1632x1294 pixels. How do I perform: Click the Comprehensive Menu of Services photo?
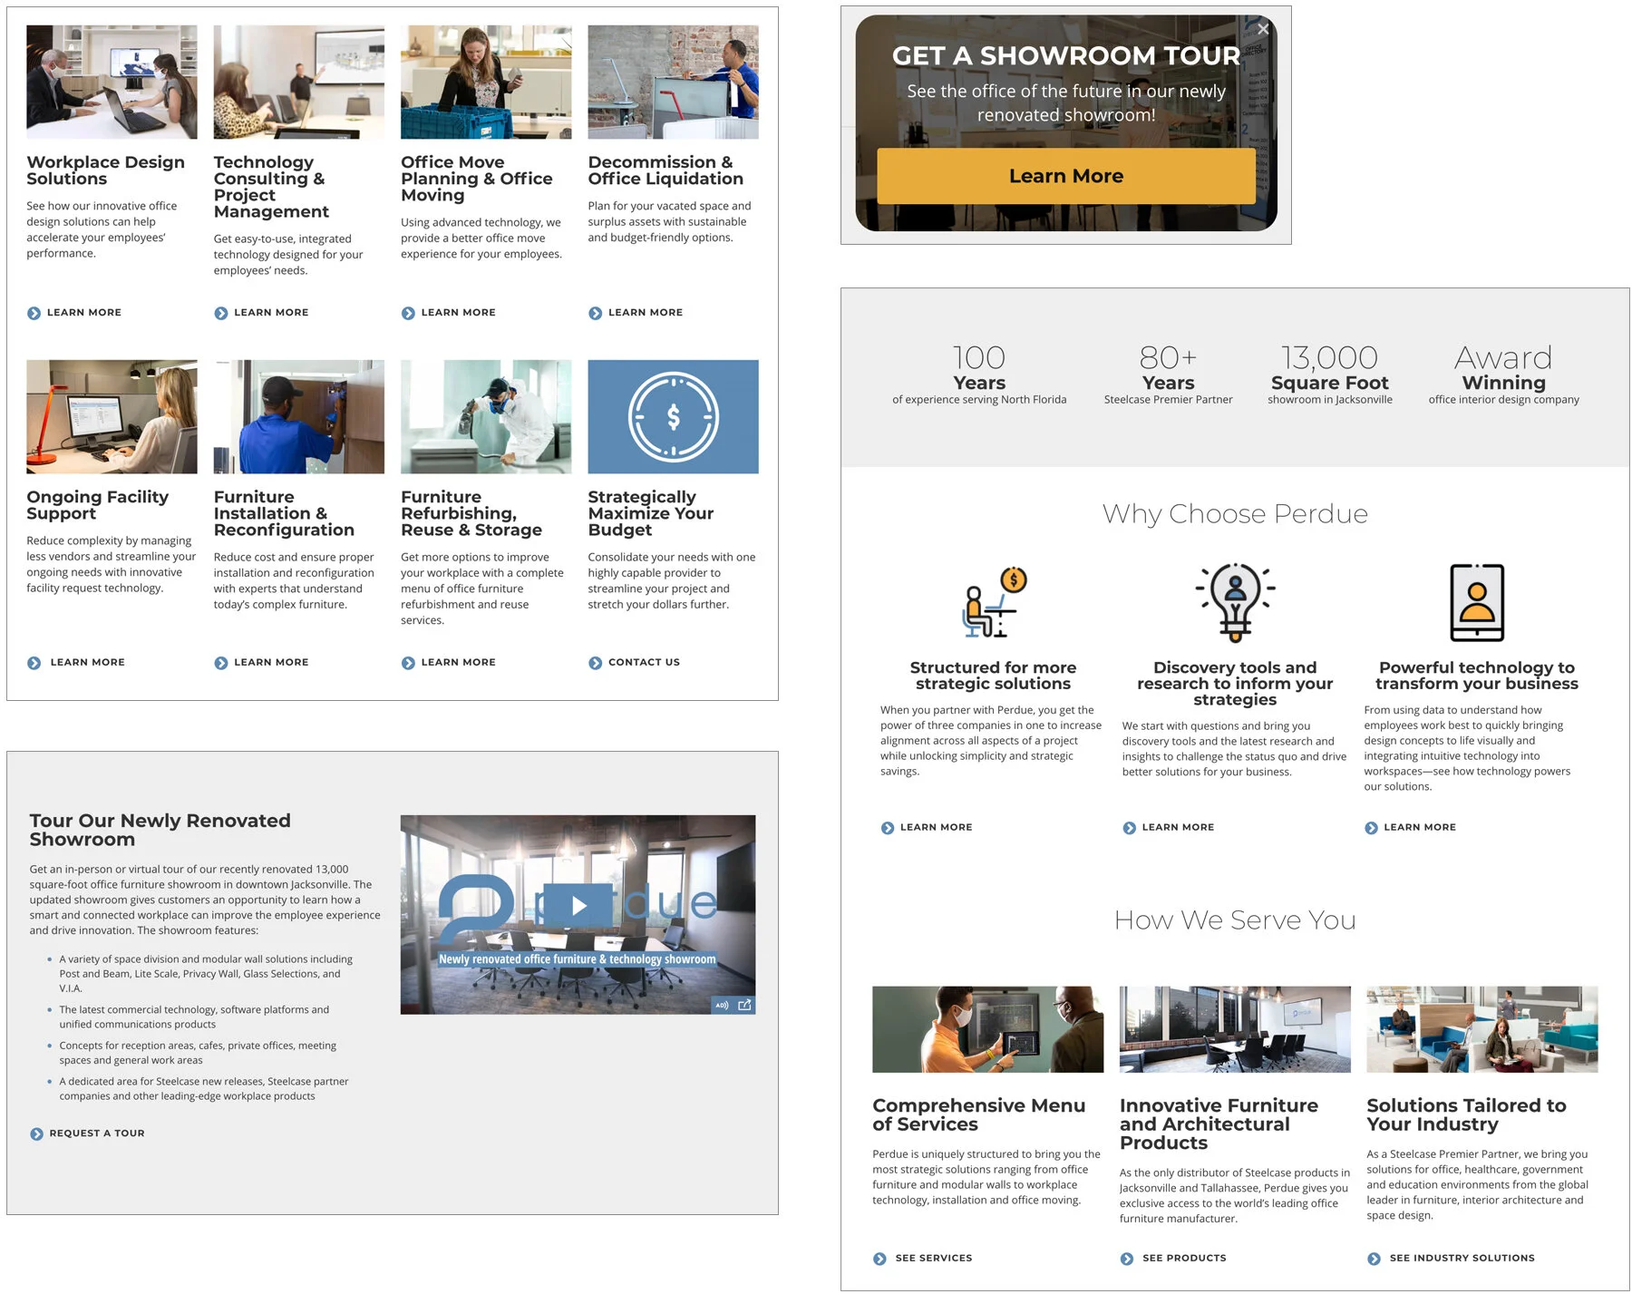[987, 1029]
